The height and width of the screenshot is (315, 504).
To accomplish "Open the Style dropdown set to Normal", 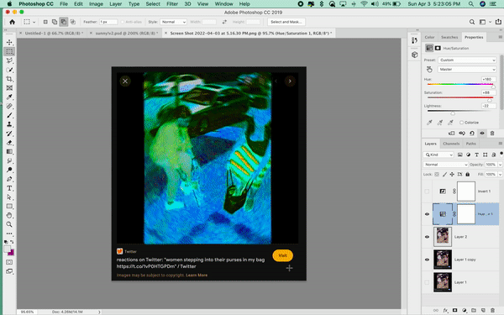I will click(173, 22).
